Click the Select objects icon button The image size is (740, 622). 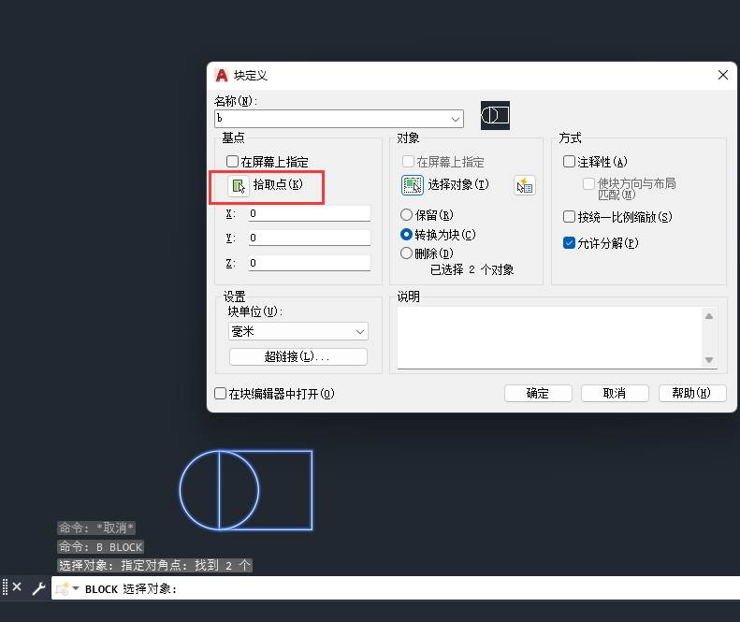(x=412, y=185)
